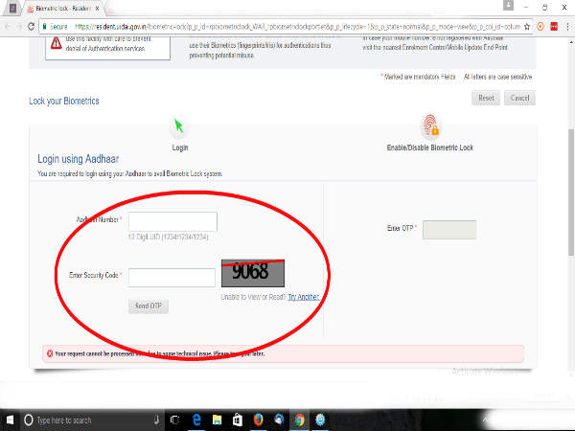
Task: Click the Try Another captcha link
Action: 303,297
